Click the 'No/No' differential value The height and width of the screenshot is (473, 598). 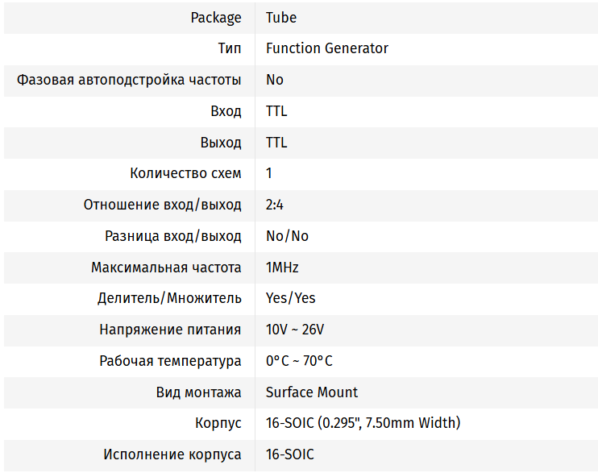(287, 236)
